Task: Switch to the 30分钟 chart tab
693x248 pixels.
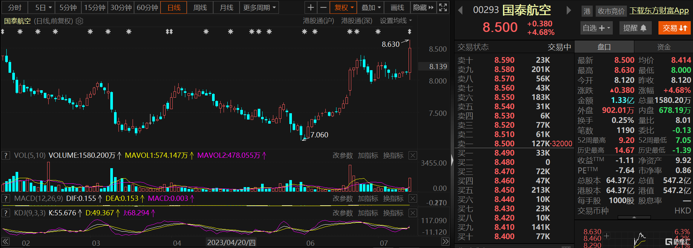Action: tap(121, 7)
